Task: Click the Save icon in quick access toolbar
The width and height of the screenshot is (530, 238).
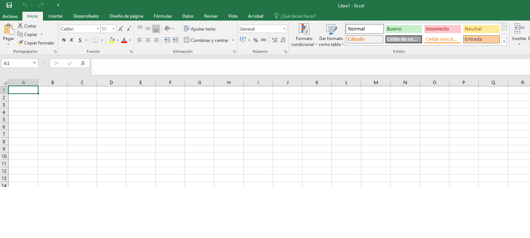Action: (x=9, y=5)
